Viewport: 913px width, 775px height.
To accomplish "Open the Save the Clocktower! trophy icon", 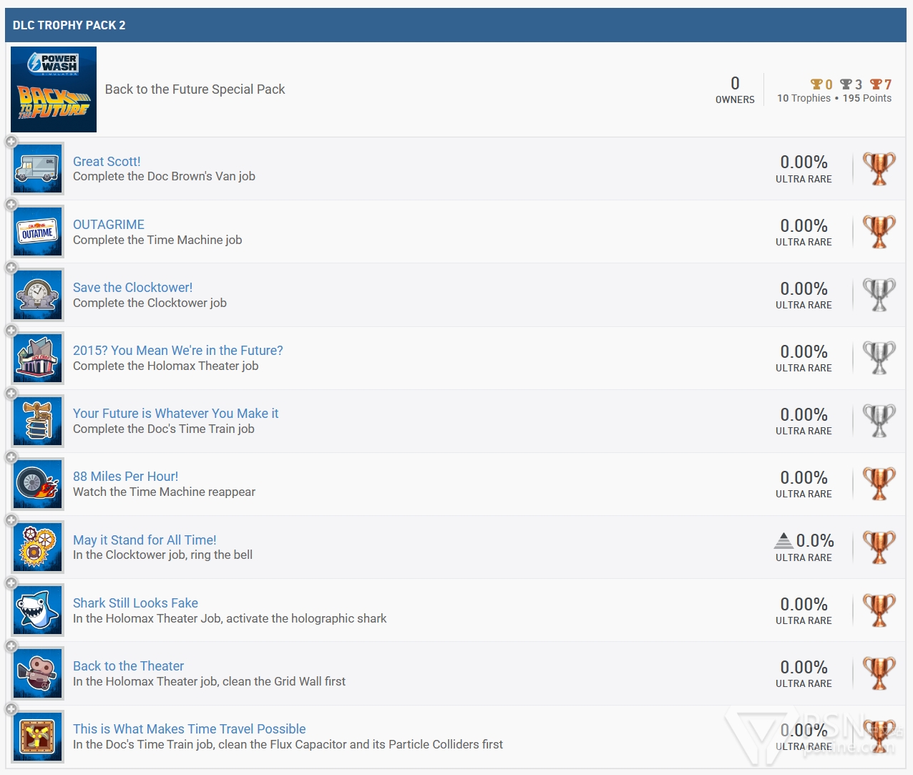I will pos(38,295).
